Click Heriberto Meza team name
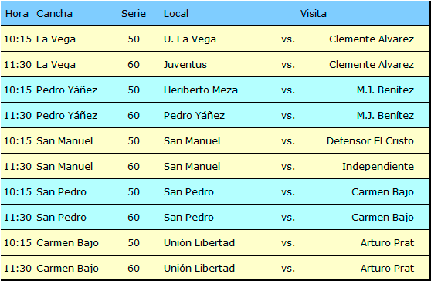Screen dimensions: 431x281 [x=200, y=90]
